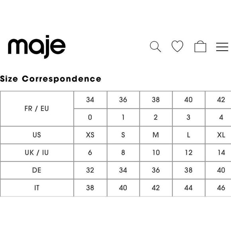The image size is (231, 231).
Task: Click the IT row label
Action: 37,188
